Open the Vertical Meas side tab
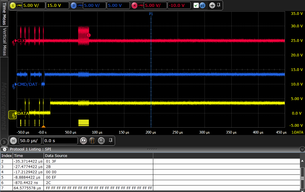 (x=4, y=42)
